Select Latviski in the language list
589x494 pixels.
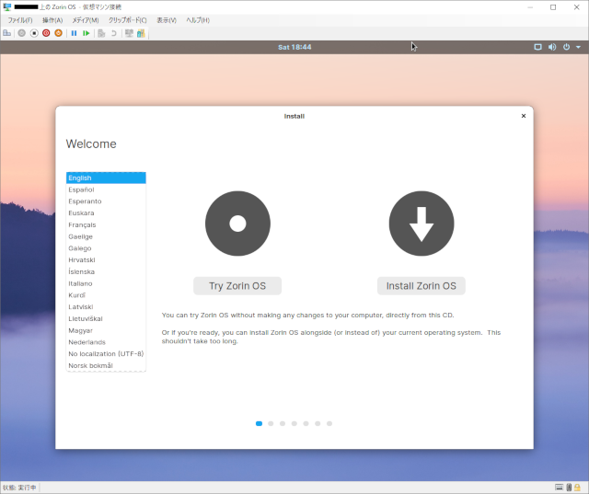[106, 306]
